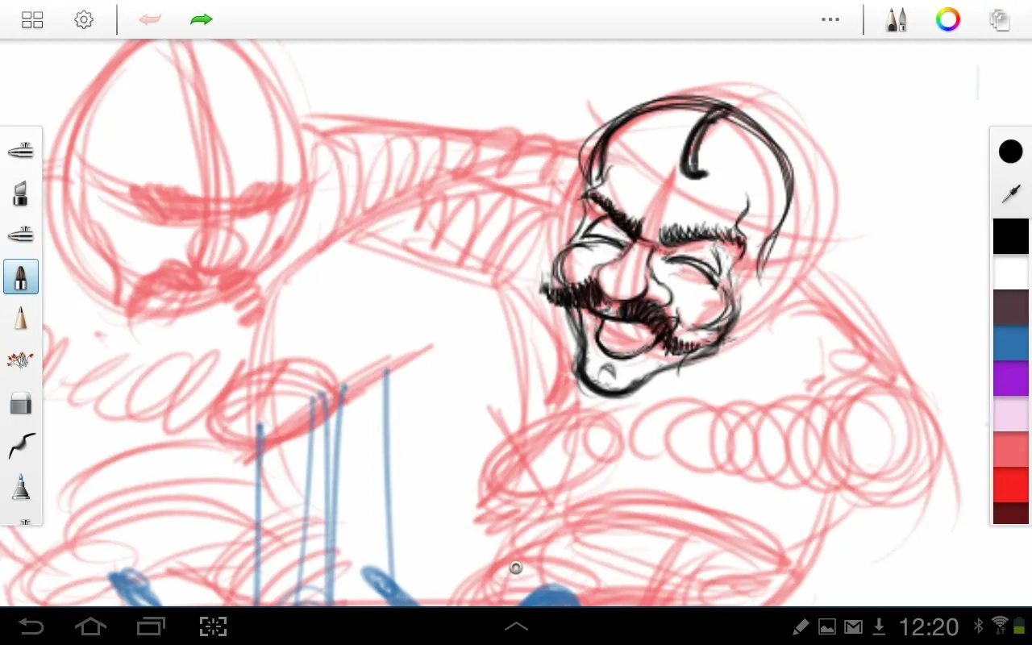Open the color wheel picker
The width and height of the screenshot is (1032, 645).
tap(948, 20)
